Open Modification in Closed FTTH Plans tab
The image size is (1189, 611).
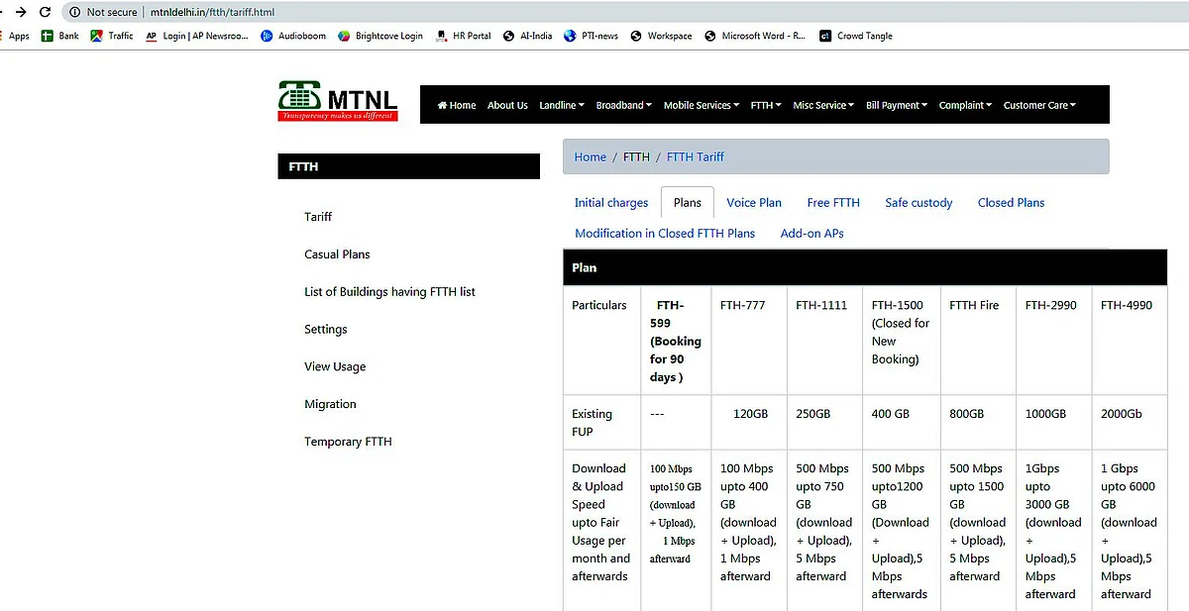pos(665,234)
